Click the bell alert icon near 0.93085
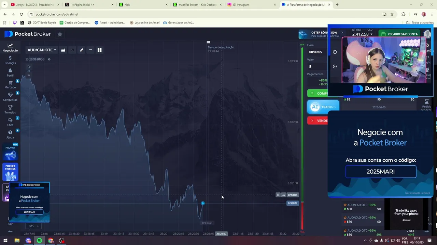The image size is (437, 245). coord(283,195)
